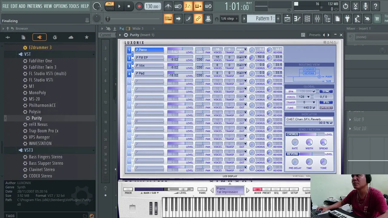Open the Presets menu of Purity window

tap(315, 35)
